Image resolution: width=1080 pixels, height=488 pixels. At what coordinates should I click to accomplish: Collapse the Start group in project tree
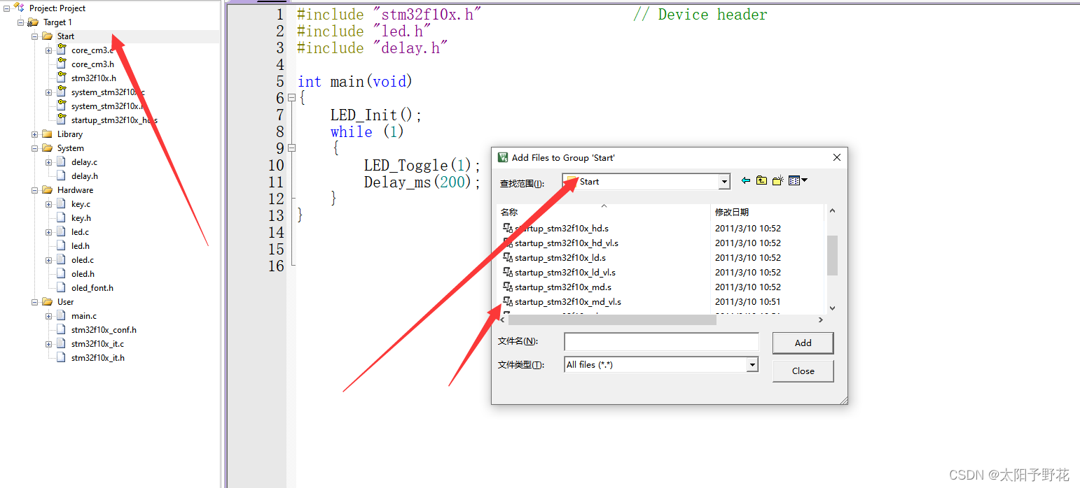pos(35,36)
